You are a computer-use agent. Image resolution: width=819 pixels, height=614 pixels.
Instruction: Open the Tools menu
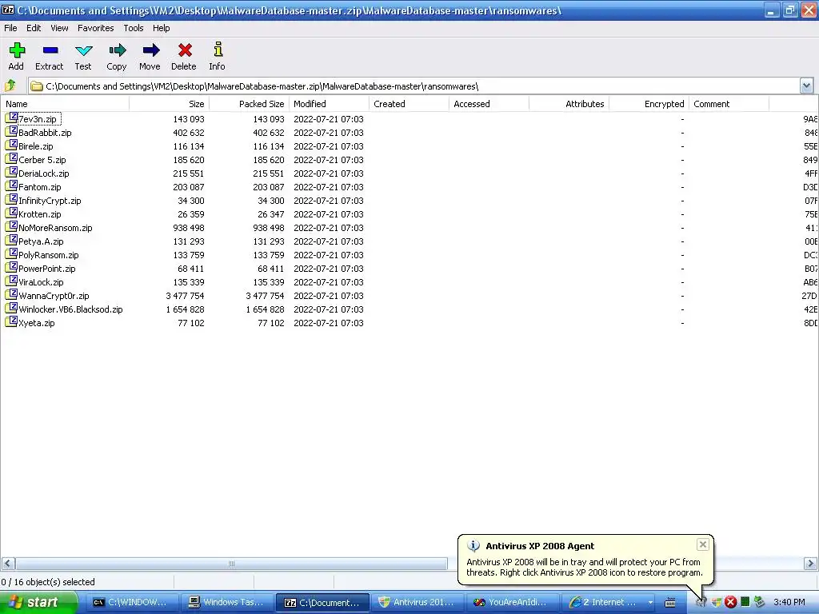(x=134, y=28)
